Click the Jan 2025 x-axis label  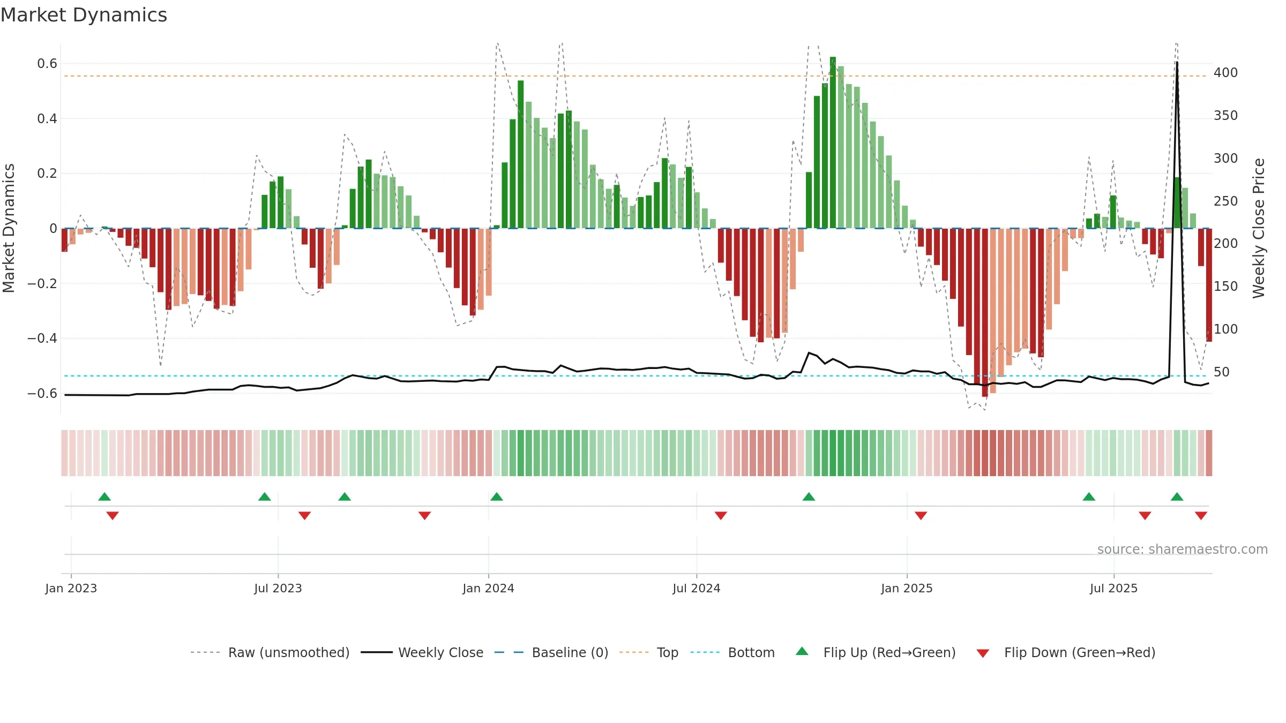pos(907,588)
